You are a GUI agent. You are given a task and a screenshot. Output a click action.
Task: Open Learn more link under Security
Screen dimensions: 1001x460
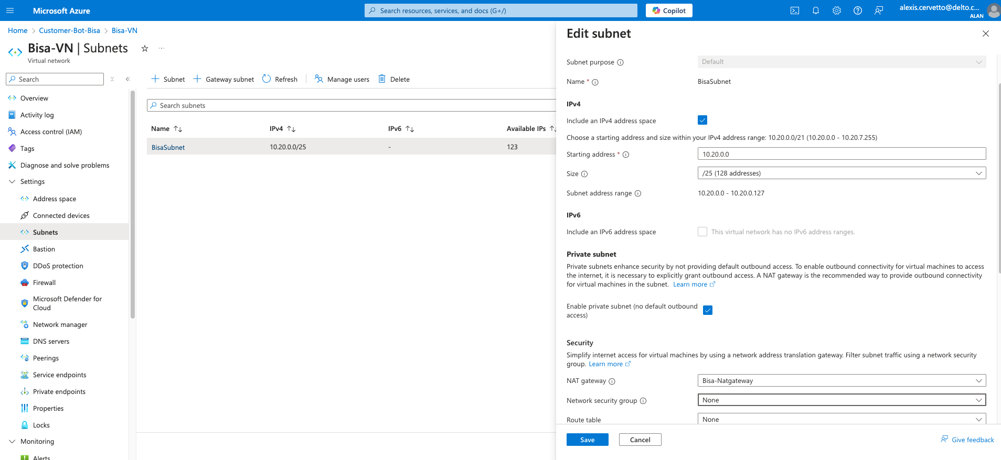(610, 364)
